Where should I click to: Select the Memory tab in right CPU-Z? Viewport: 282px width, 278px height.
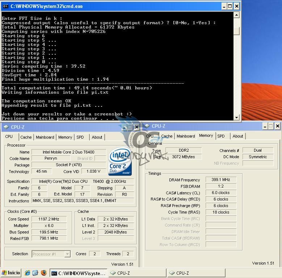click(206, 136)
